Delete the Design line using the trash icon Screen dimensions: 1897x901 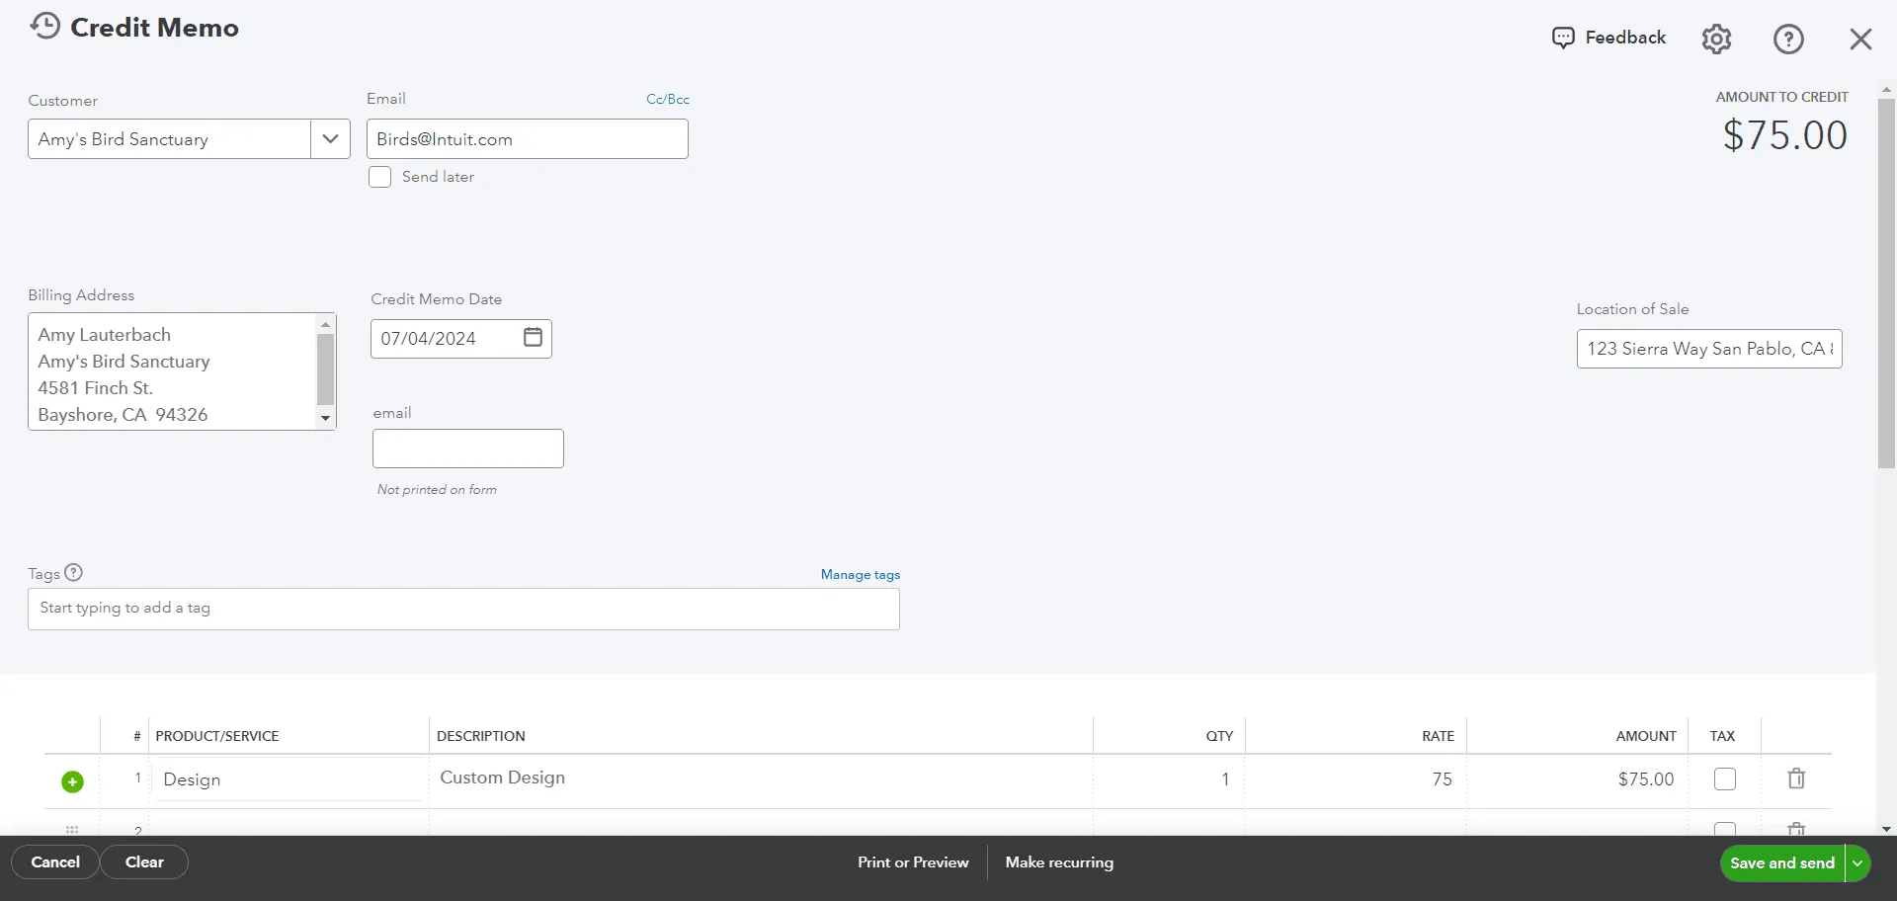[x=1796, y=778]
